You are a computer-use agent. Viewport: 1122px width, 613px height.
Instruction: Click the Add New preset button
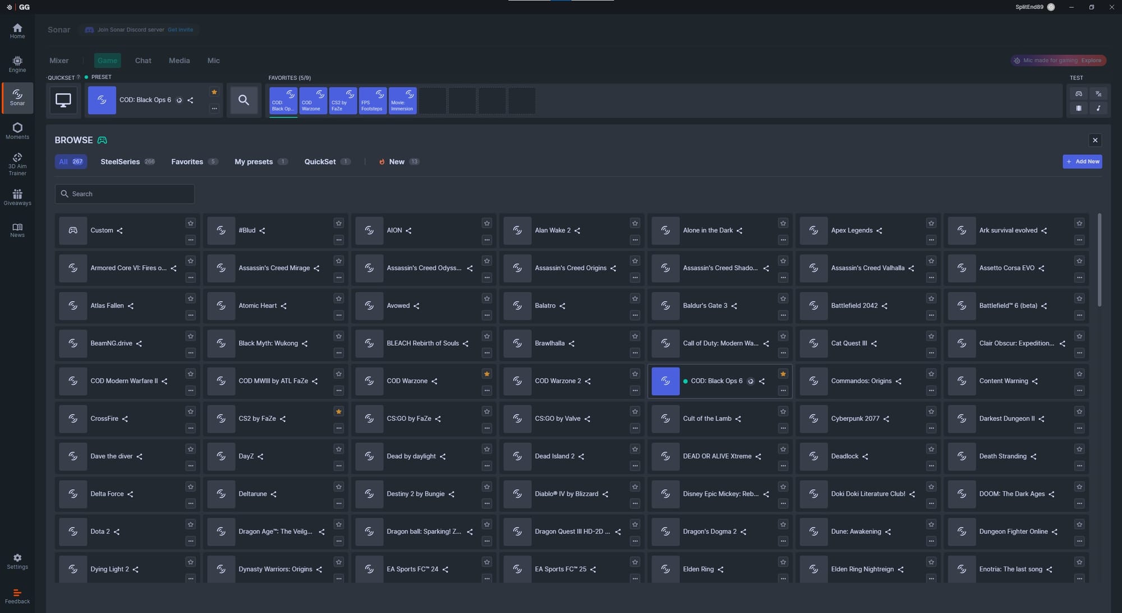coord(1082,161)
